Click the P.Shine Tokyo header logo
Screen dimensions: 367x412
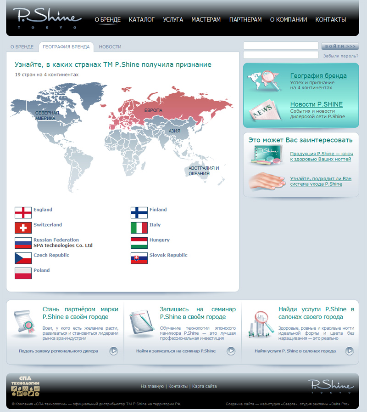click(x=47, y=19)
